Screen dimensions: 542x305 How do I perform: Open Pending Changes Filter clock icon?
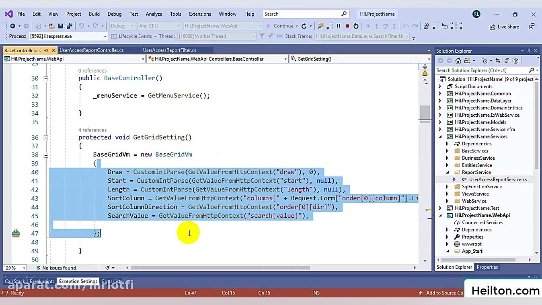click(485, 61)
